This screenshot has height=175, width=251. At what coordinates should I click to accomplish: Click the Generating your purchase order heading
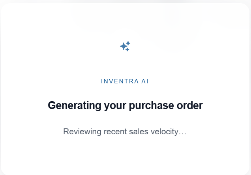[x=125, y=105]
